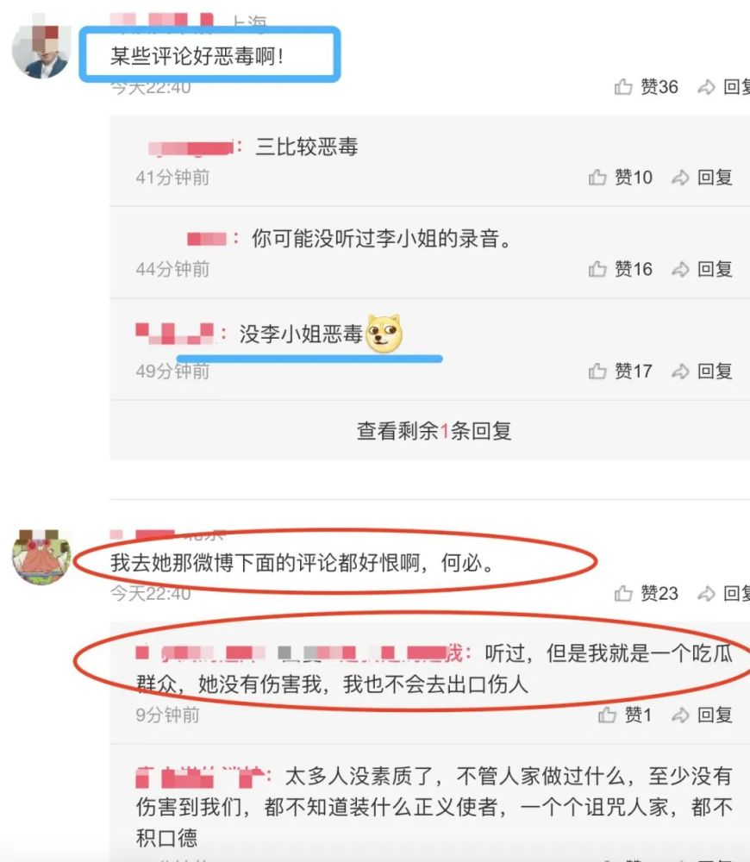Open blurred username before 没李小姐恶毒
Image resolution: width=750 pixels, height=862 pixels.
(x=174, y=333)
